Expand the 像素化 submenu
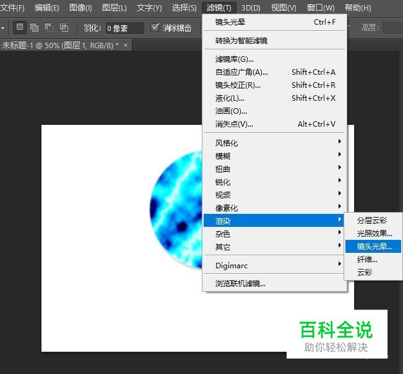This screenshot has width=403, height=374. [x=274, y=208]
